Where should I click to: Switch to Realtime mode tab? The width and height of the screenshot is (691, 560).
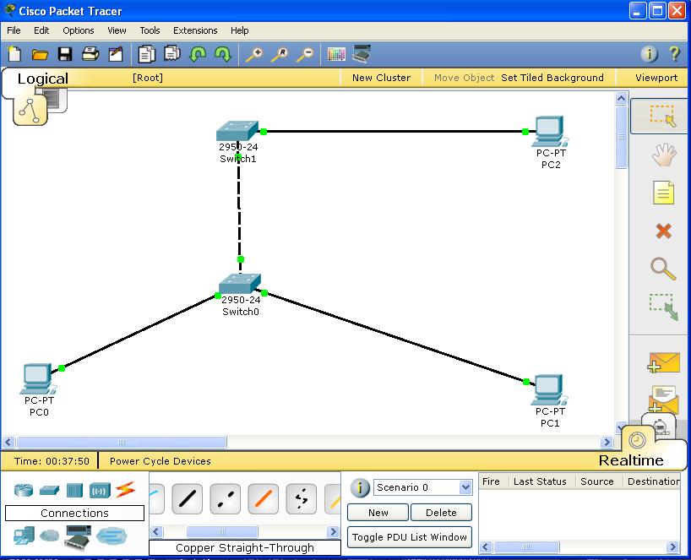631,460
